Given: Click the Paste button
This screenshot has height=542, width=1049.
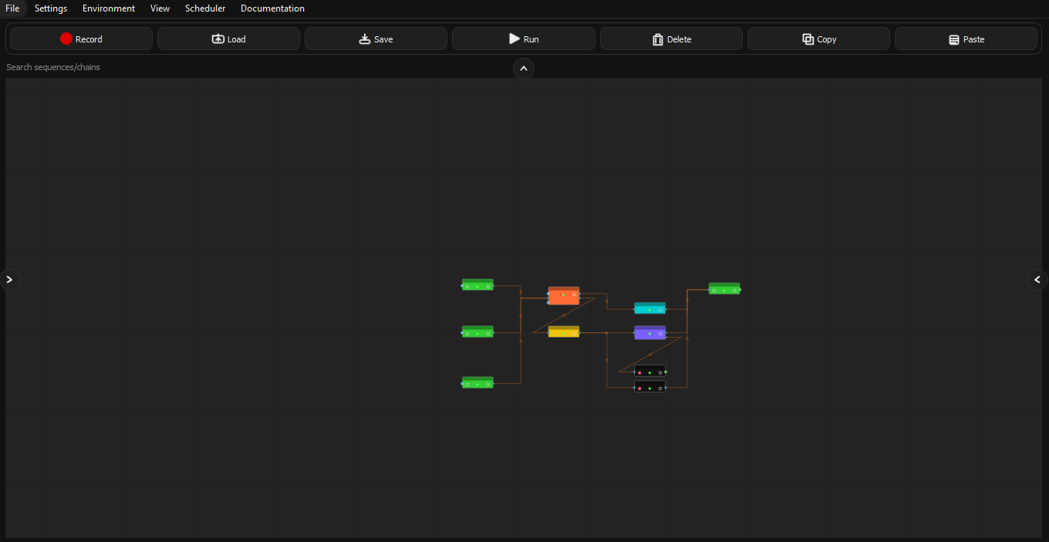Looking at the screenshot, I should (966, 39).
